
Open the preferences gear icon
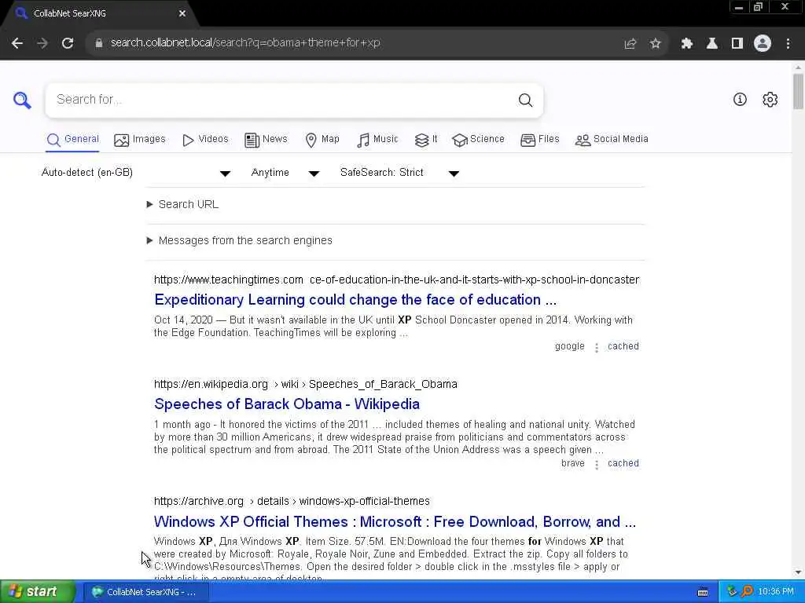[770, 100]
